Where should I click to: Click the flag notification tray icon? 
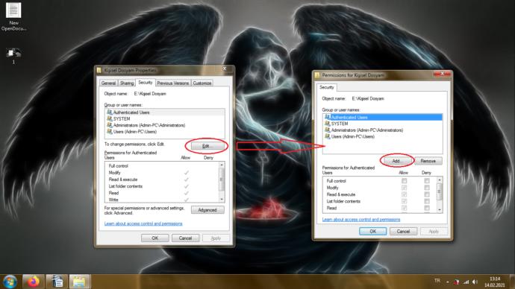pos(457,282)
